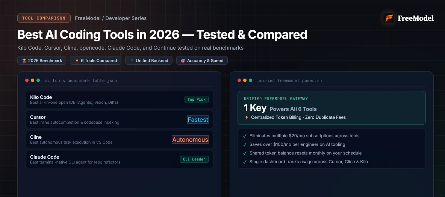
Task: Select the TOOL COMPARISON badge
Action: coord(44,18)
